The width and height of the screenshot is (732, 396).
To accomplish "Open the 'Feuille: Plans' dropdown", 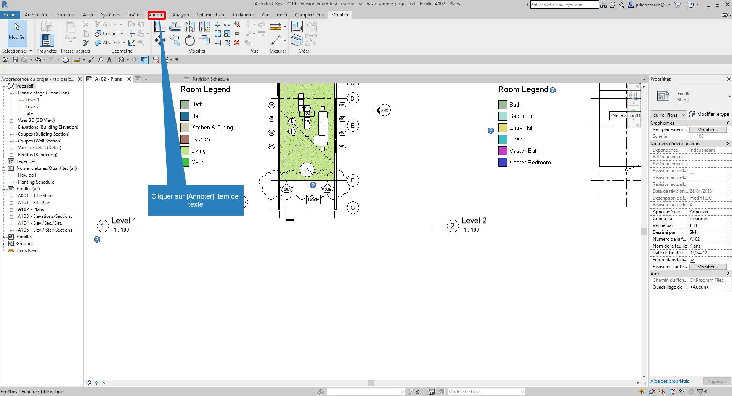I will pyautogui.click(x=668, y=115).
